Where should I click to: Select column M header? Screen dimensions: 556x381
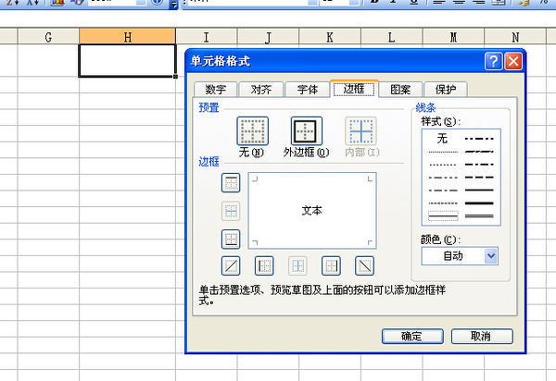coord(453,37)
